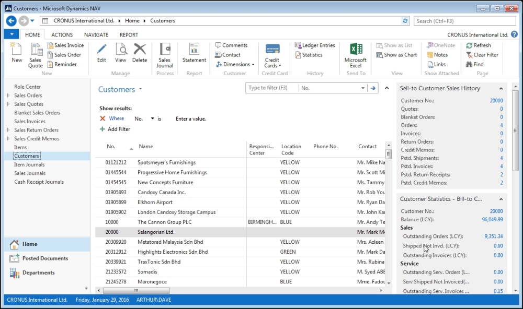Collapse Sell-to Customer Sales History panel
Image resolution: width=523 pixels, height=309 pixels.
[501, 88]
